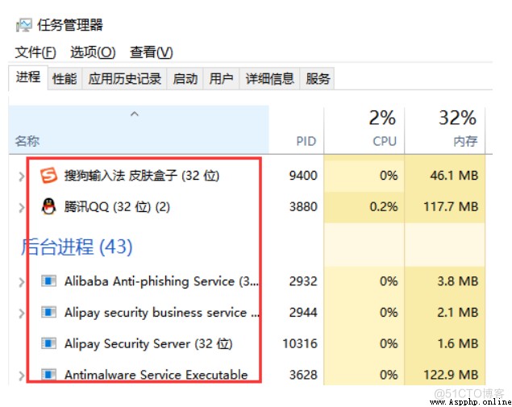Expand the Antimalware Service Executable row

pos(22,376)
